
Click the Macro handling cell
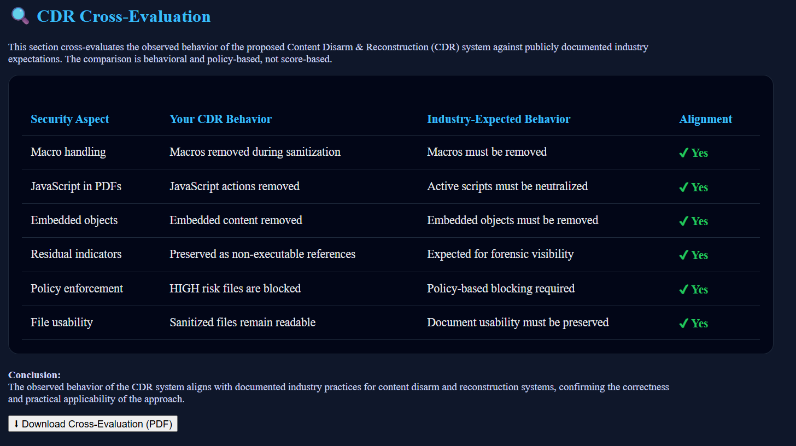coord(68,152)
